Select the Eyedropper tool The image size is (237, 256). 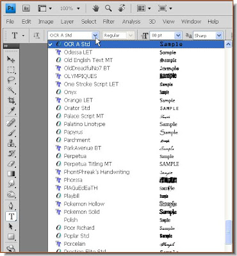pos(11,111)
